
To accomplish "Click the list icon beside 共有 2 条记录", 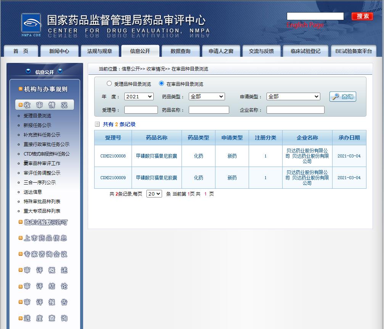I will click(97, 124).
